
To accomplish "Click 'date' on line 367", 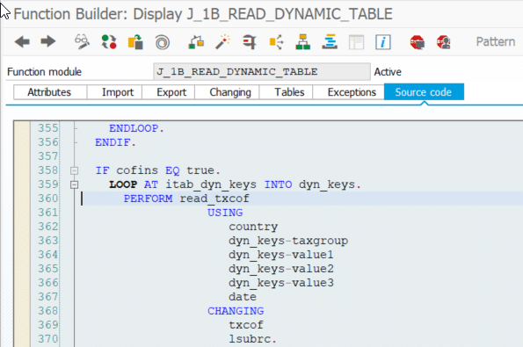I will pos(243,297).
